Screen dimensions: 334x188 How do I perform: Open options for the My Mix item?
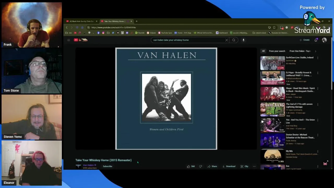click(x=318, y=151)
